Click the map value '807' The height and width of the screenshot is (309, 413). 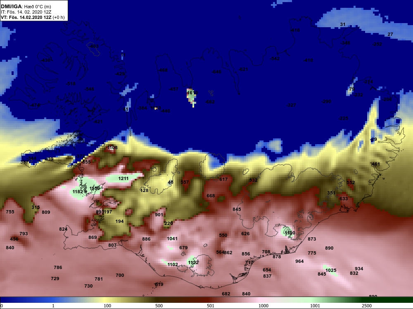pos(112,245)
